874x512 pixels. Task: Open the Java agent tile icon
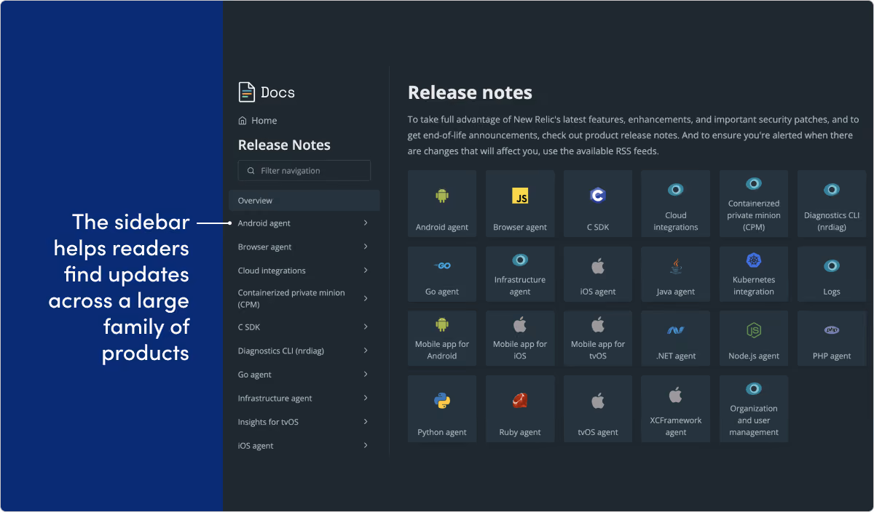[676, 266]
